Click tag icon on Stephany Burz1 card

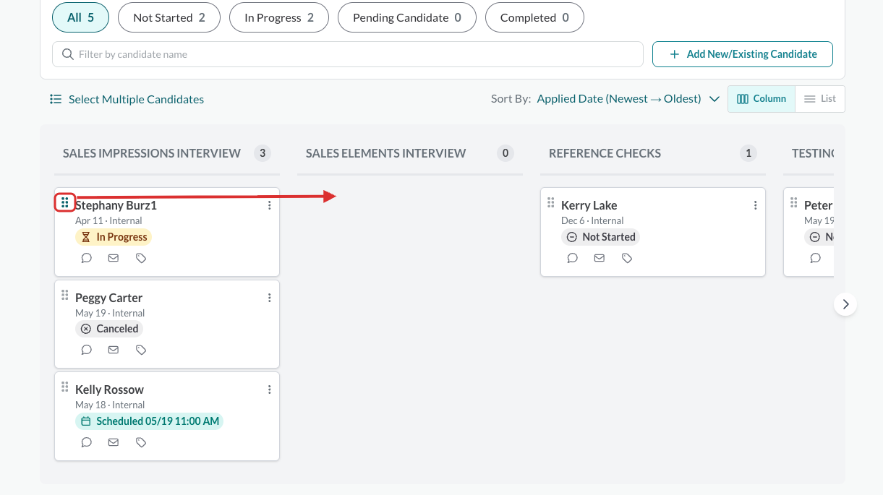[141, 258]
